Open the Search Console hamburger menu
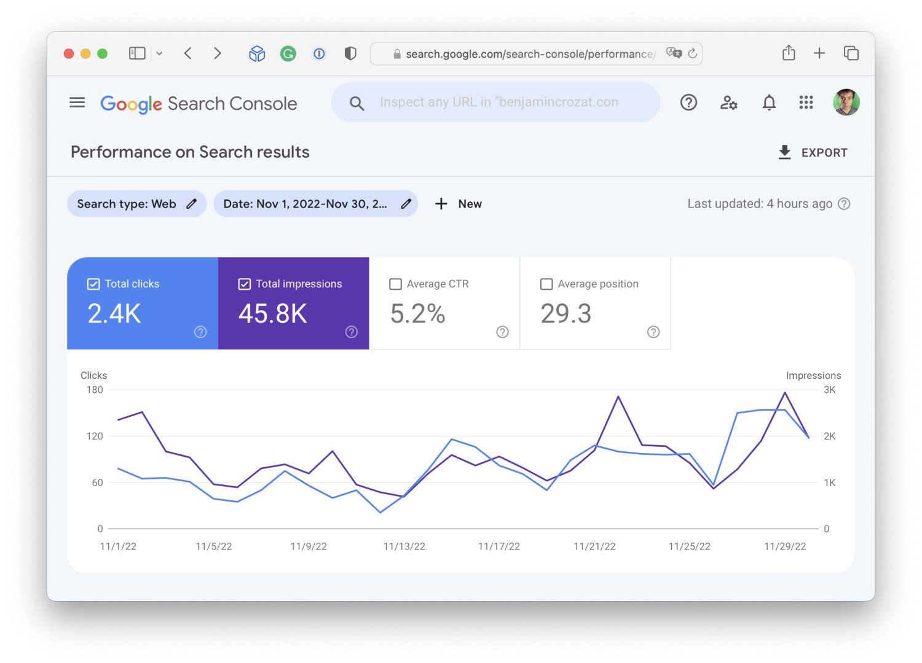This screenshot has height=663, width=922. (x=77, y=103)
